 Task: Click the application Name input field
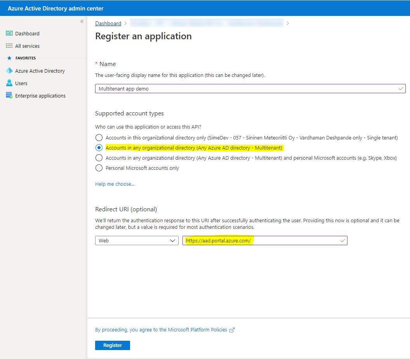[250, 89]
